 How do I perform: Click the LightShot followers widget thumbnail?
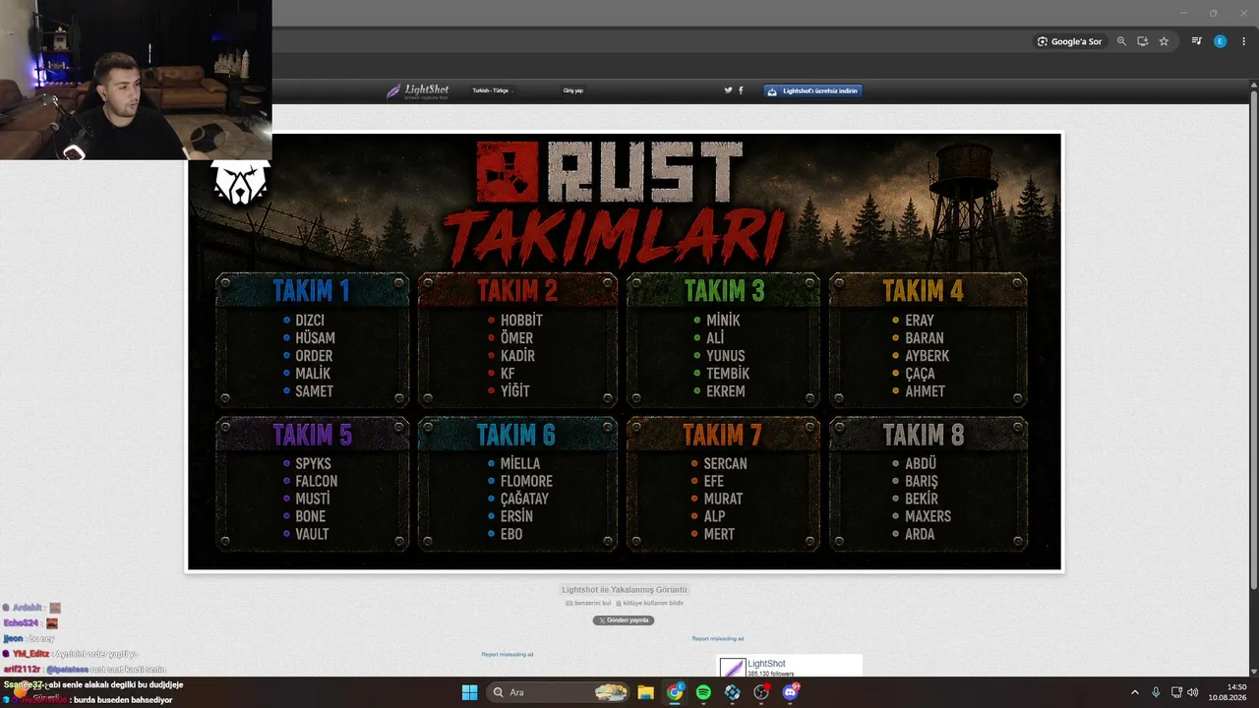732,668
